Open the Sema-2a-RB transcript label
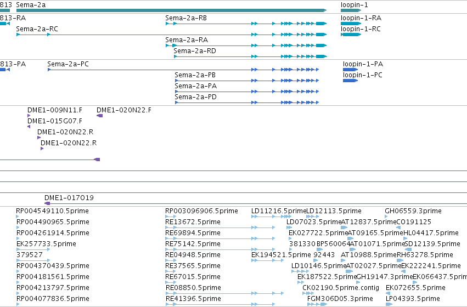This screenshot has width=467, height=307. click(186, 18)
